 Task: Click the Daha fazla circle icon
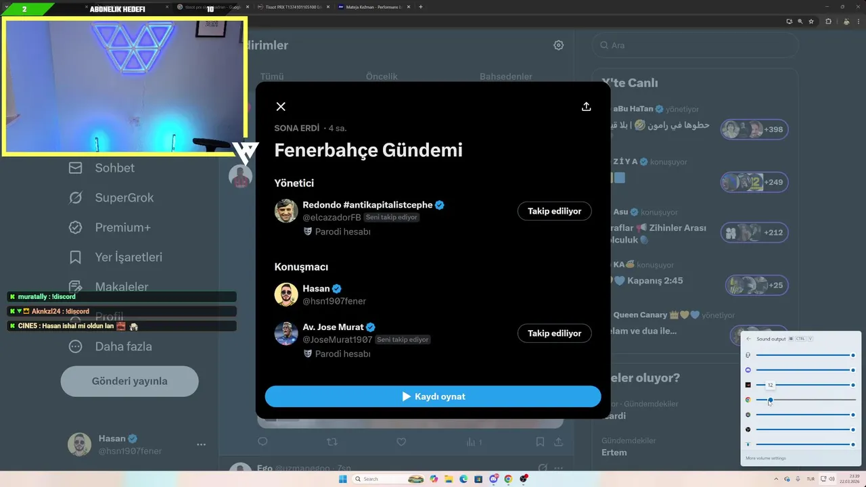(76, 346)
